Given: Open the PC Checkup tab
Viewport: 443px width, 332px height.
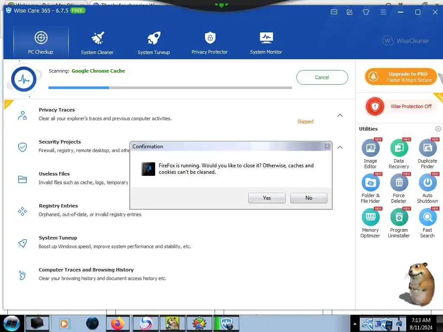Looking at the screenshot, I should pyautogui.click(x=41, y=42).
